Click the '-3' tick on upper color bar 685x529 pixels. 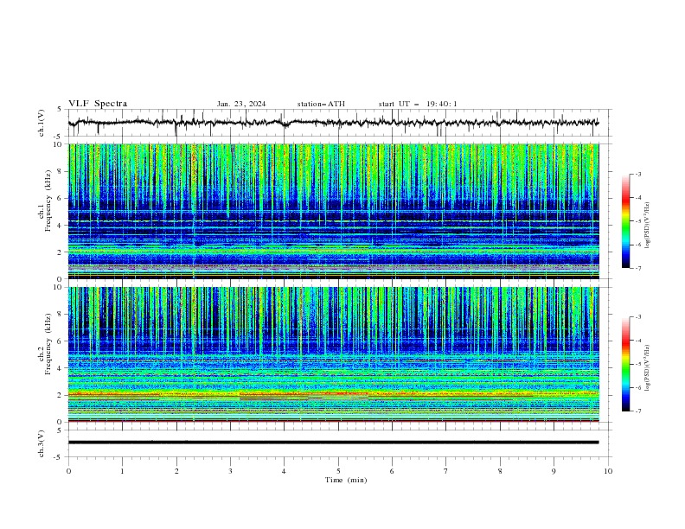coord(638,174)
